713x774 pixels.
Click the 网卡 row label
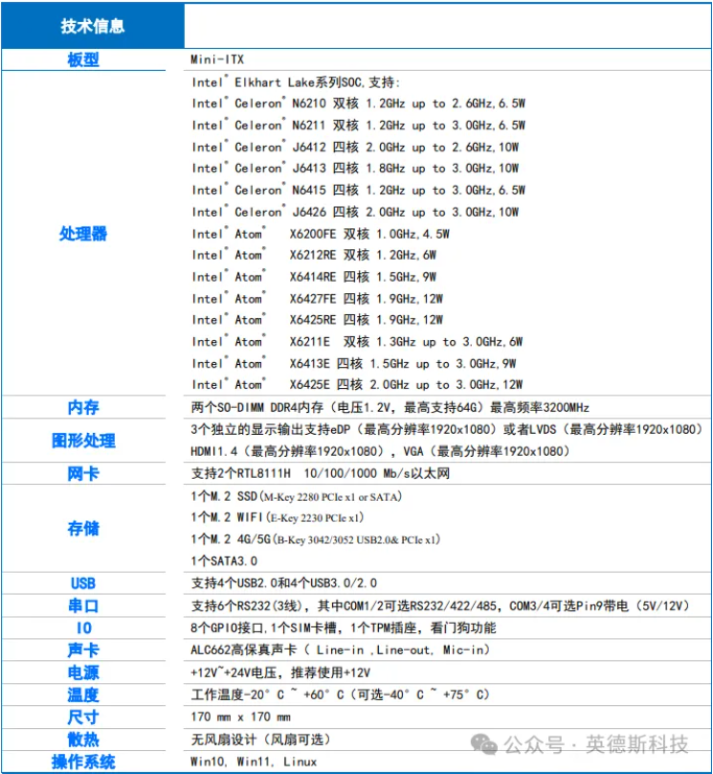[x=83, y=473]
